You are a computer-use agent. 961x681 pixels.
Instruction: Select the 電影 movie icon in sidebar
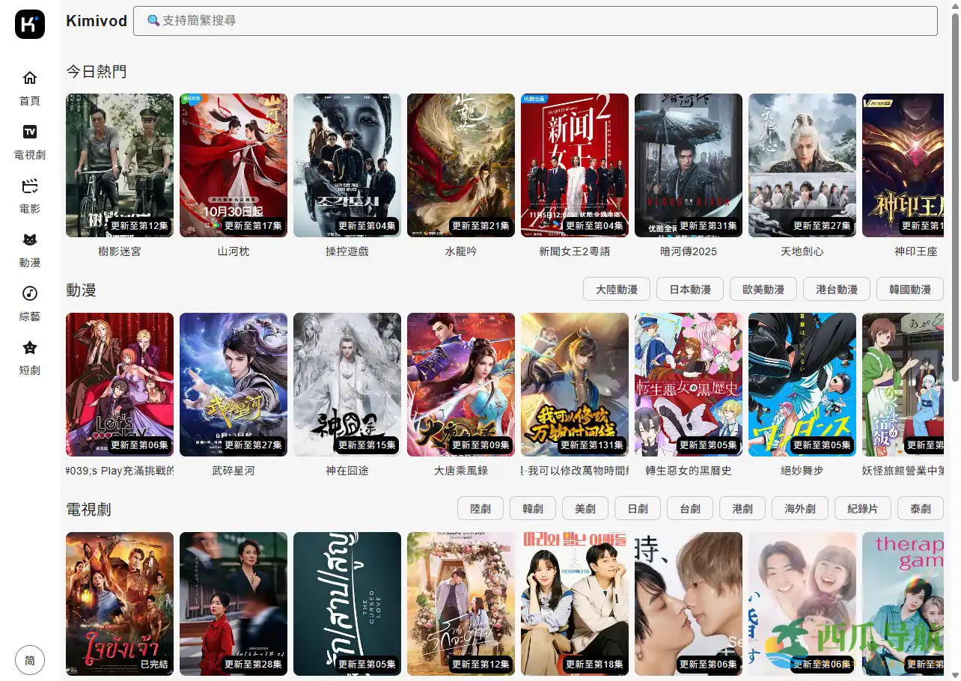pos(30,186)
